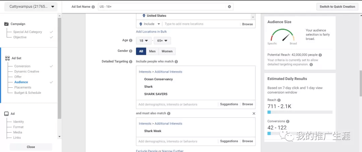Click the info icon beside Age label

coord(131,41)
